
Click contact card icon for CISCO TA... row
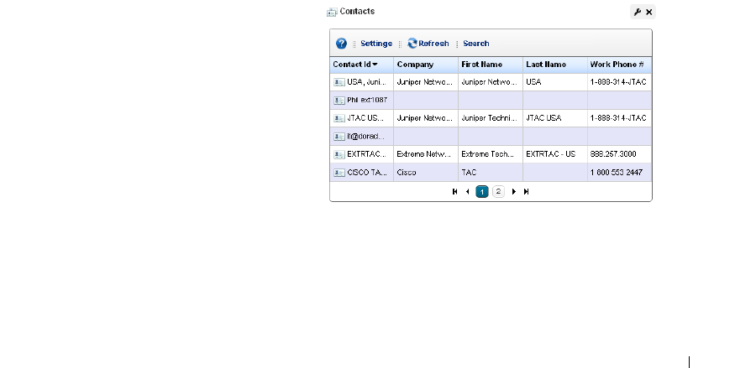click(339, 173)
